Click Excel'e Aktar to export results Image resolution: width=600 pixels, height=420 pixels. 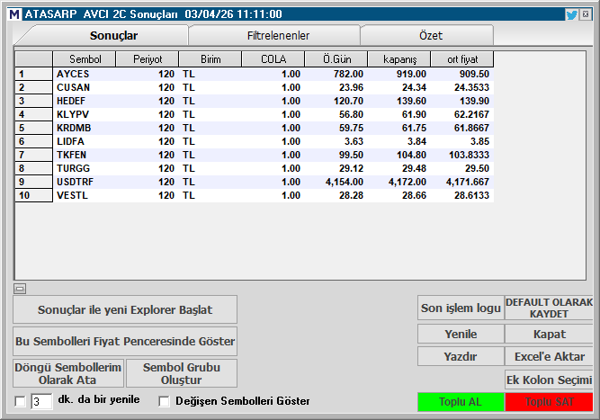pyautogui.click(x=549, y=356)
